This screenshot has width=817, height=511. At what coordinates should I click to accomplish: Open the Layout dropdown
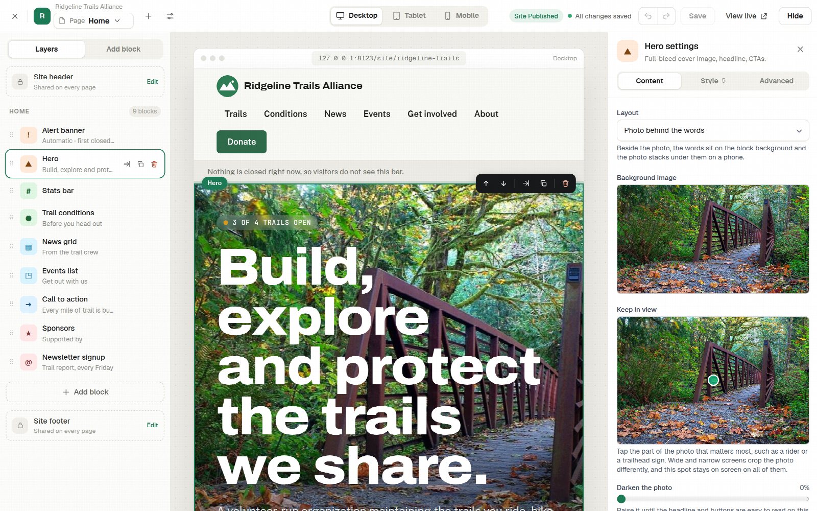(713, 130)
